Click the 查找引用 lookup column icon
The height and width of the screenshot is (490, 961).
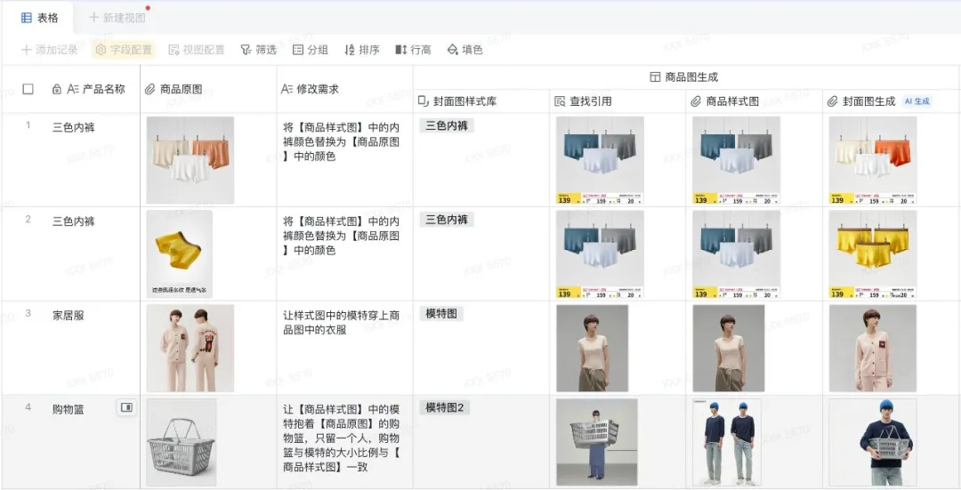561,101
